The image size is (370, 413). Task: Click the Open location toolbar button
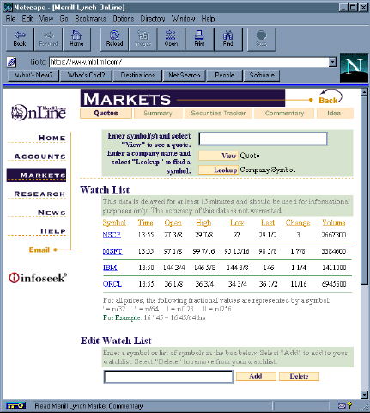(x=171, y=40)
